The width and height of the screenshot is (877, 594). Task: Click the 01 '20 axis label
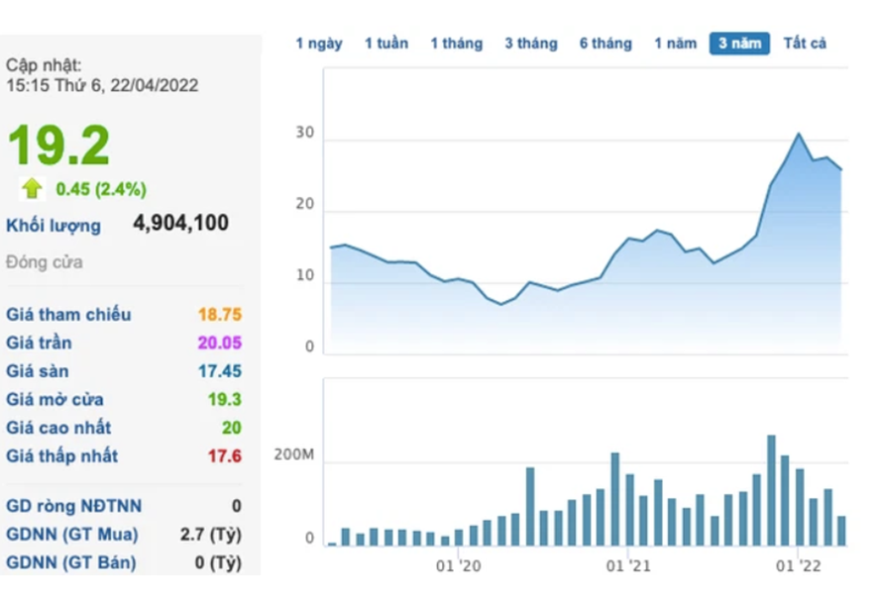pyautogui.click(x=459, y=566)
